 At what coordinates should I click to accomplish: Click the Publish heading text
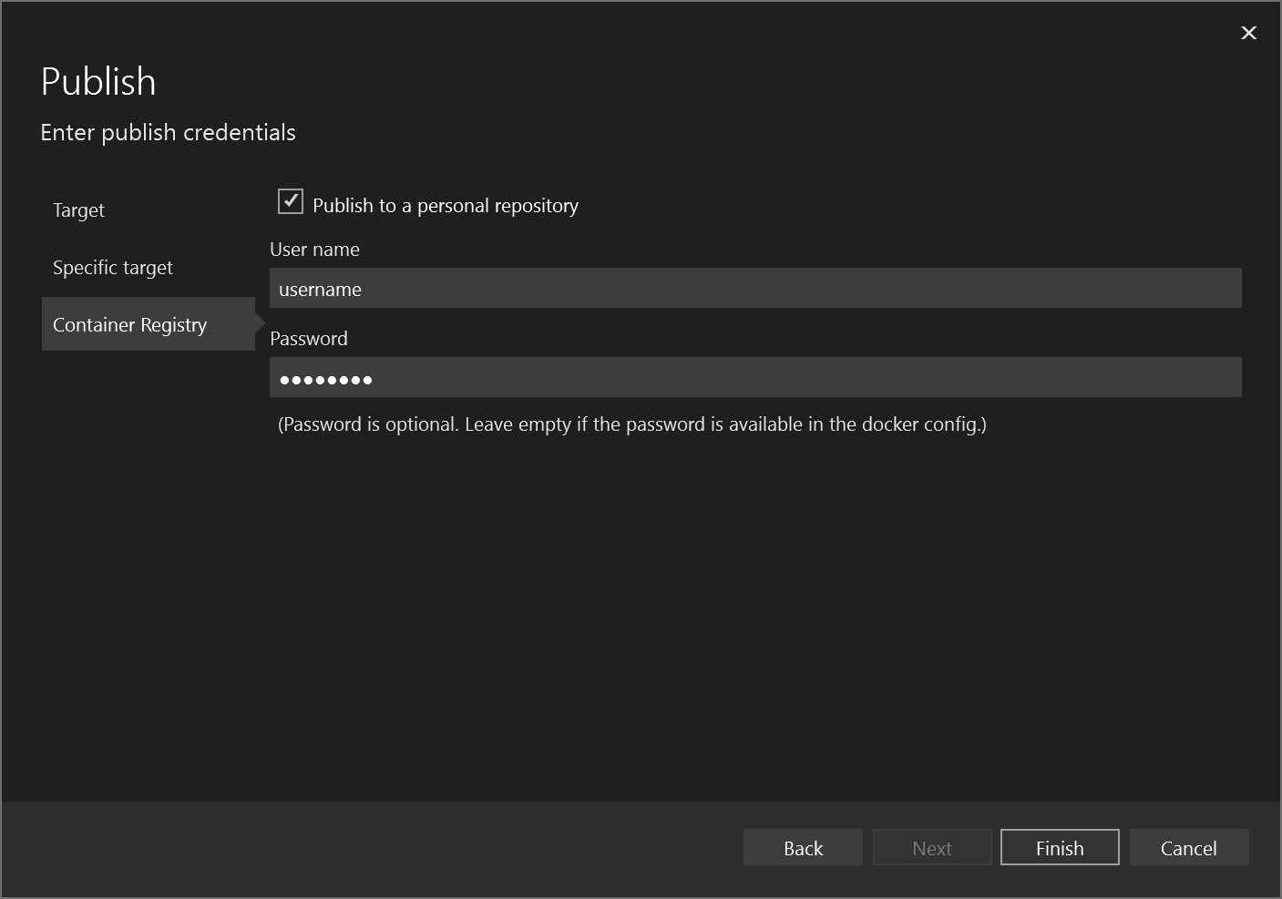tap(97, 82)
